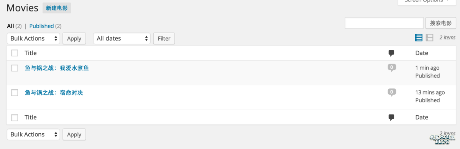Show the All movies filter
460x149 pixels.
tap(10, 26)
